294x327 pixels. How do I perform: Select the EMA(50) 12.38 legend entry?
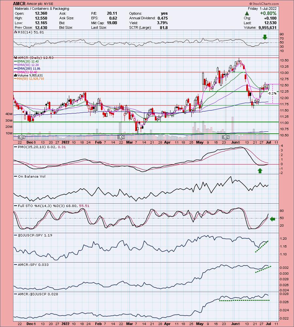26,65
